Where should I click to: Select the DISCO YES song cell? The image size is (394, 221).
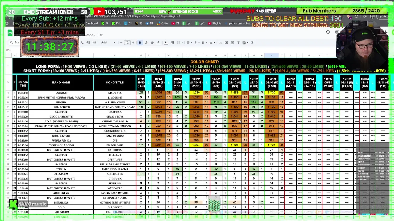115,93
